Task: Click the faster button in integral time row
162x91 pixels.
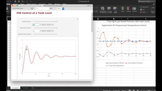Action: pos(48,31)
